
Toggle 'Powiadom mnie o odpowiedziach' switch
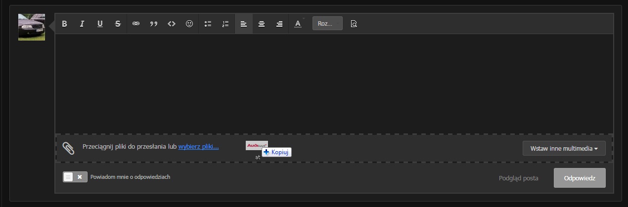[75, 177]
